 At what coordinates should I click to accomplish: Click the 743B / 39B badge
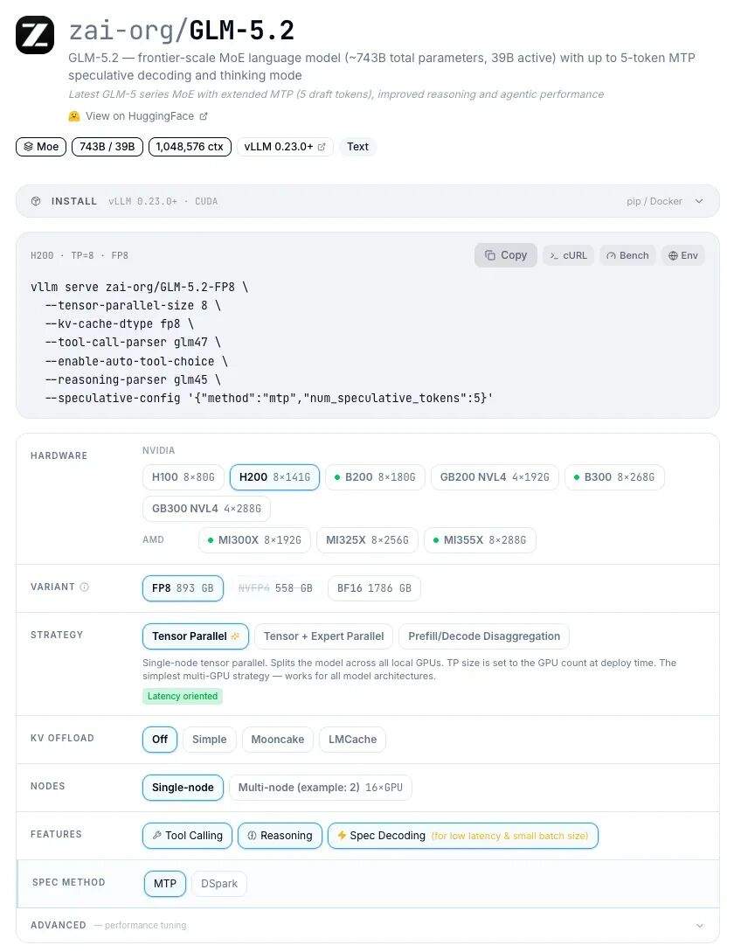click(107, 146)
